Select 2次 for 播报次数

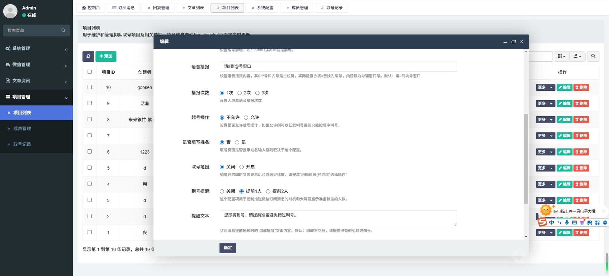240,93
